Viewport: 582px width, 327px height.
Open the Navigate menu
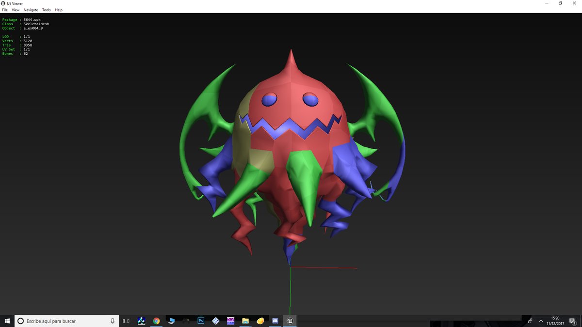31,10
